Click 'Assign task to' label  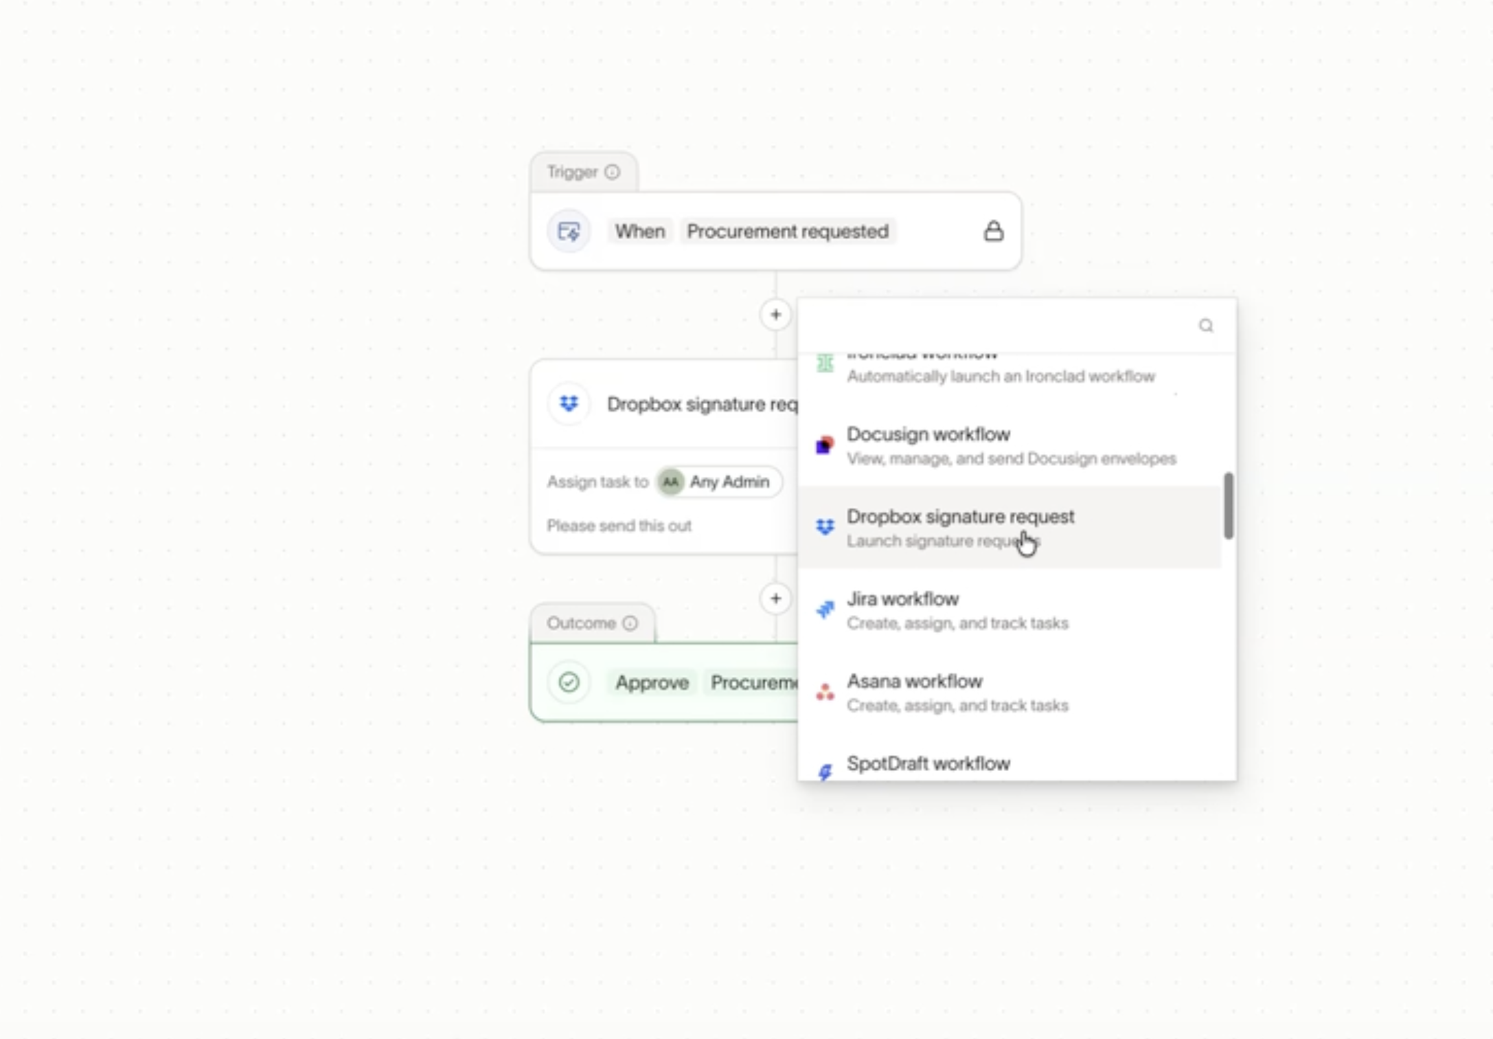click(597, 482)
